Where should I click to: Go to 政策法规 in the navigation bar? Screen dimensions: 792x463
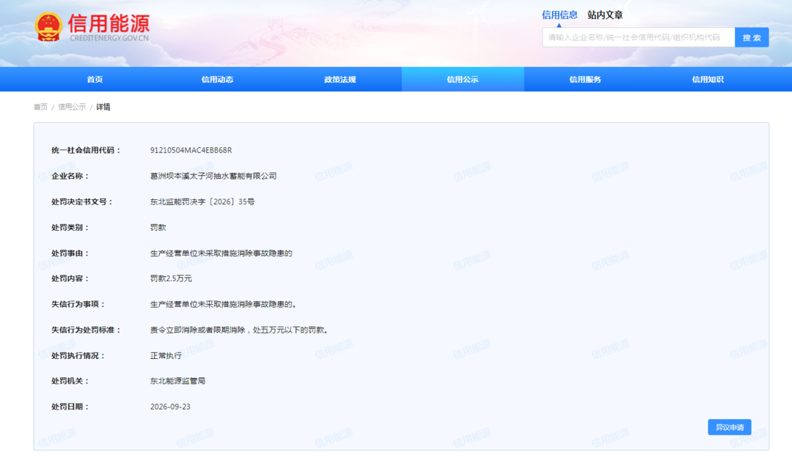tap(340, 79)
